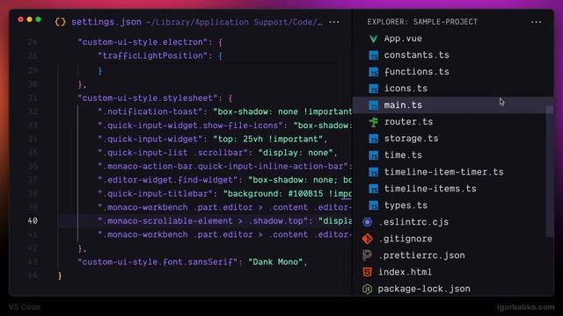Image resolution: width=563 pixels, height=316 pixels.
Task: Click the TypeScript icon next to main.ts
Action: (373, 105)
